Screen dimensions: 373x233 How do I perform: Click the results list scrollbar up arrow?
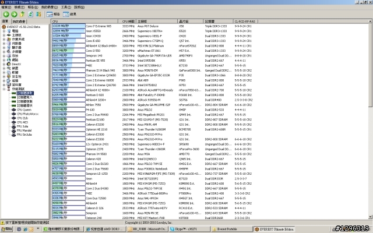click(x=370, y=22)
